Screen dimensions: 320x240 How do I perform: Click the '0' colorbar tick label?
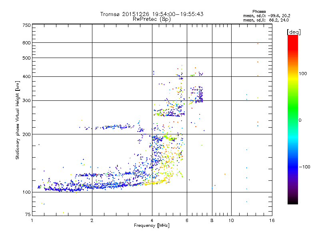coord(300,120)
